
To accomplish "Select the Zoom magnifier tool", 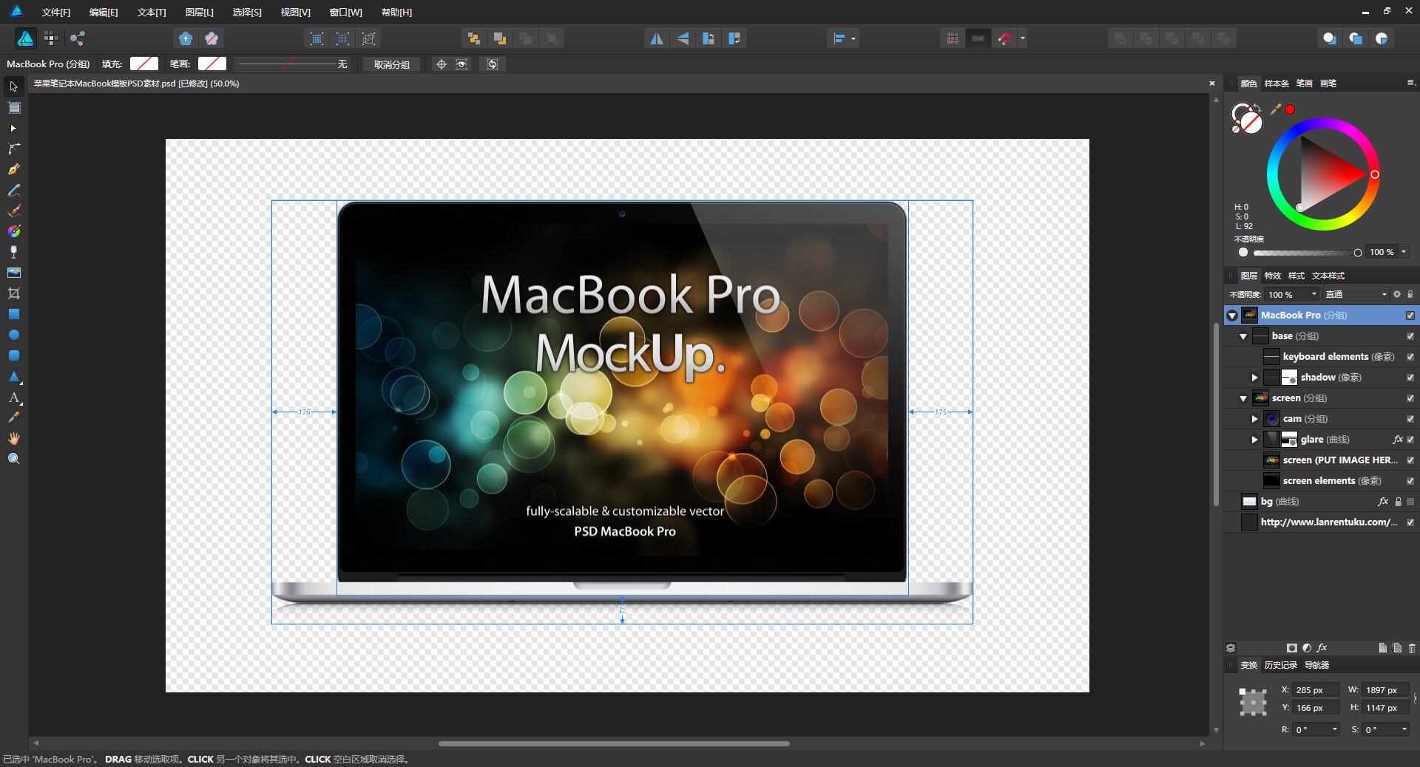I will (x=13, y=459).
